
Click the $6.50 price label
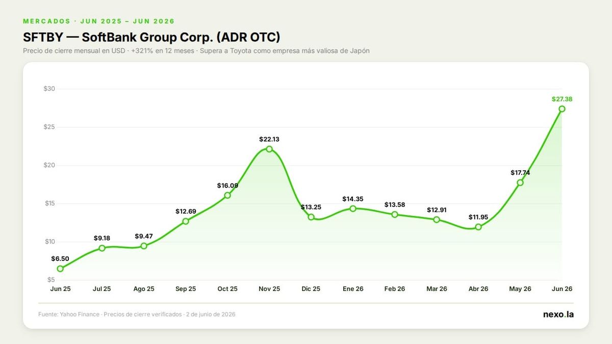(61, 259)
